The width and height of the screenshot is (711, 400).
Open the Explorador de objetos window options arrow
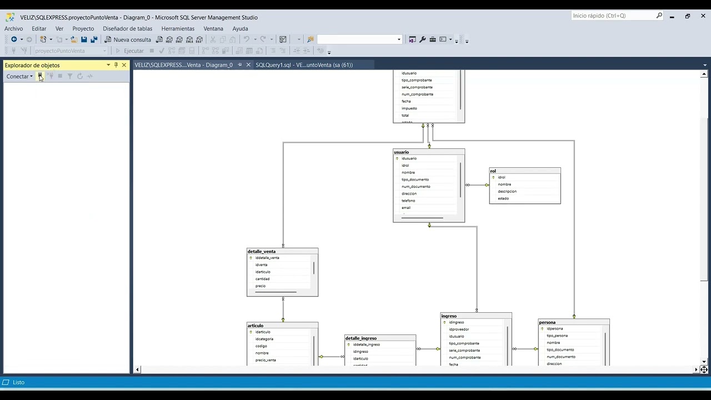(x=108, y=65)
